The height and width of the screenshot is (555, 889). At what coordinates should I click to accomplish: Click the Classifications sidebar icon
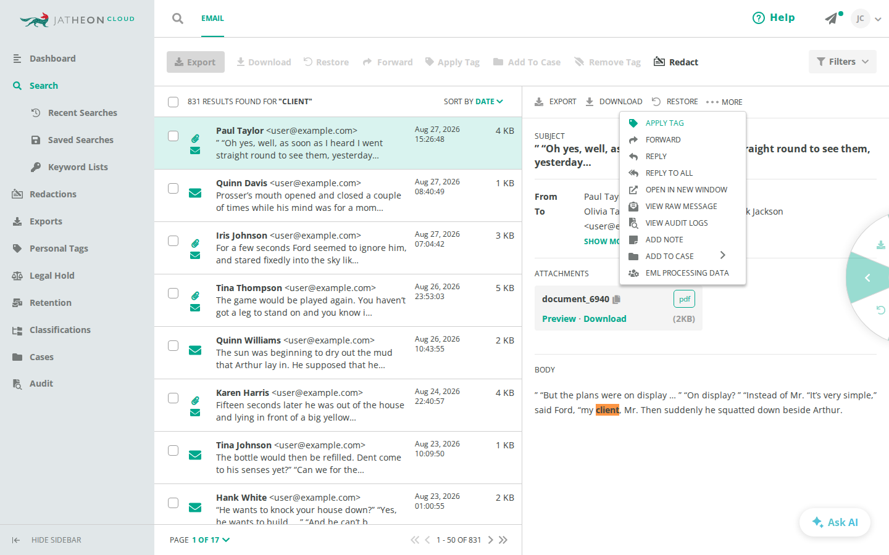click(x=17, y=331)
